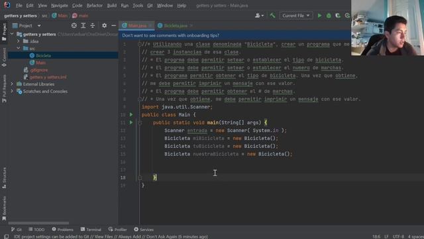Image resolution: width=424 pixels, height=239 pixels.
Task: Click the LF line separator status
Action: pyautogui.click(x=386, y=236)
